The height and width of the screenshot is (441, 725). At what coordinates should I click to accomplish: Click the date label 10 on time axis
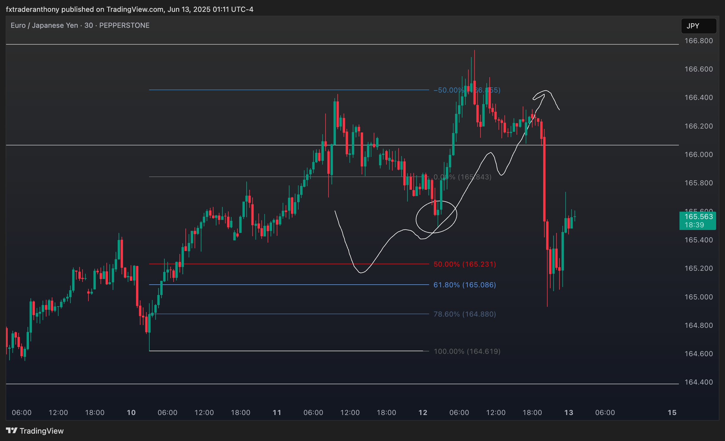131,413
